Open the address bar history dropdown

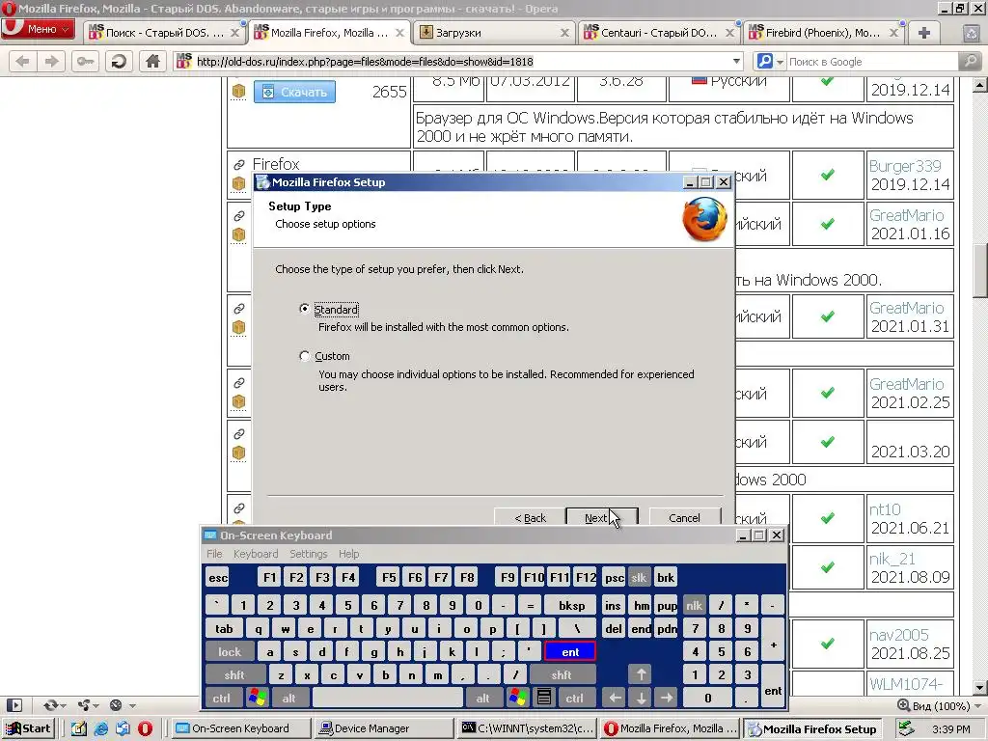736,61
